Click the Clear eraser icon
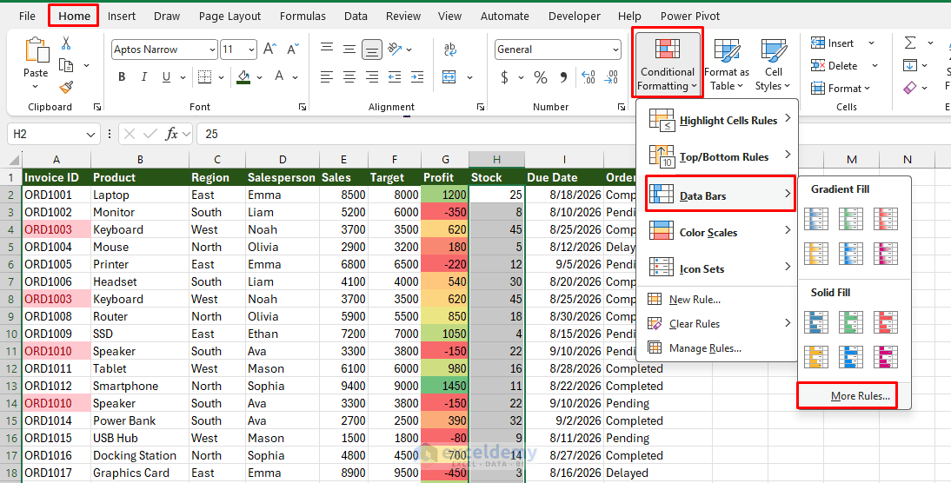 point(910,88)
